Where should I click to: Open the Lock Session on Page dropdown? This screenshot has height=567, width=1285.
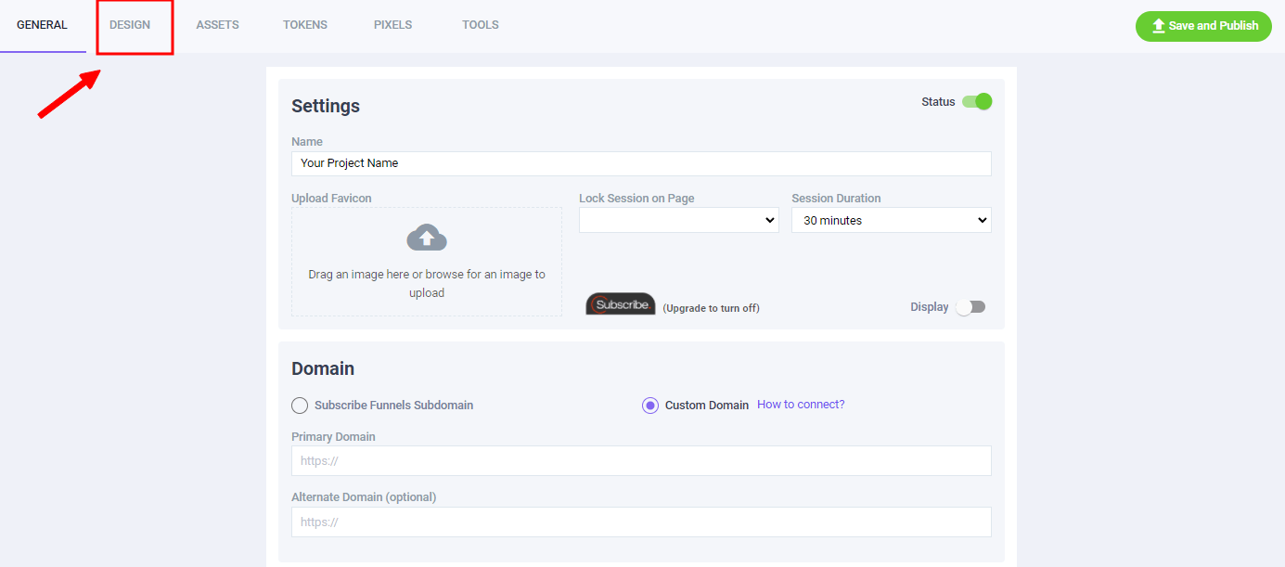[x=678, y=220]
